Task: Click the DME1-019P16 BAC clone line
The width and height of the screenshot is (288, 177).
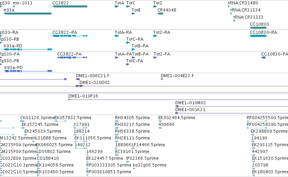Action: 178,99
